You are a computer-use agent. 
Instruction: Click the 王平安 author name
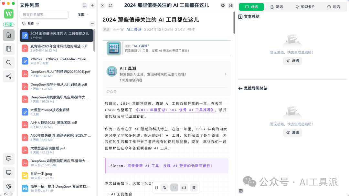[118, 30]
